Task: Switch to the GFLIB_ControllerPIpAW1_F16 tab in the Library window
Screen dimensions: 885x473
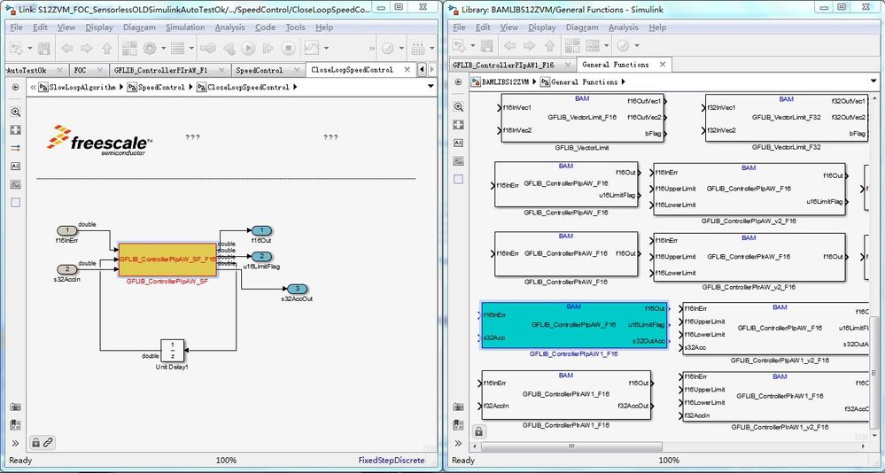Action: point(513,65)
